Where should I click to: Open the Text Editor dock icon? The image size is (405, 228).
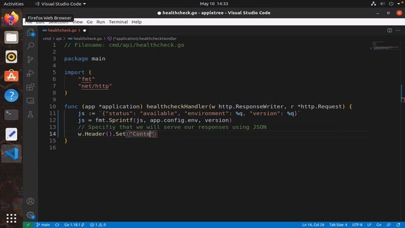pos(11,134)
